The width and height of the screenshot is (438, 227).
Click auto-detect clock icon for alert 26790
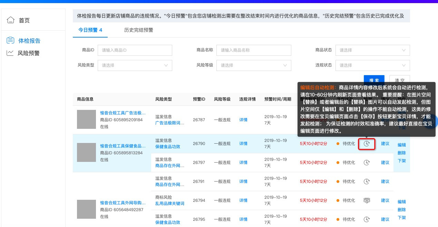coord(367,144)
